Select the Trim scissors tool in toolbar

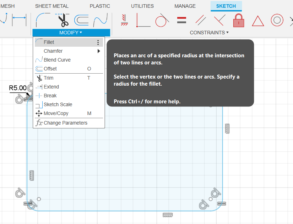[x=63, y=20]
